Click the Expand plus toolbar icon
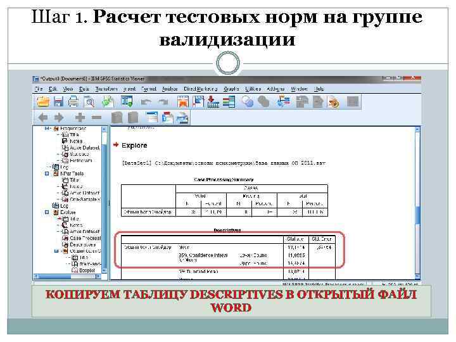The width and height of the screenshot is (456, 342). pos(80,118)
